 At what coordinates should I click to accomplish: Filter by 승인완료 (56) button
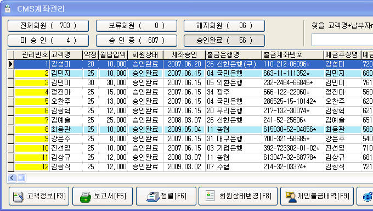click(x=224, y=41)
